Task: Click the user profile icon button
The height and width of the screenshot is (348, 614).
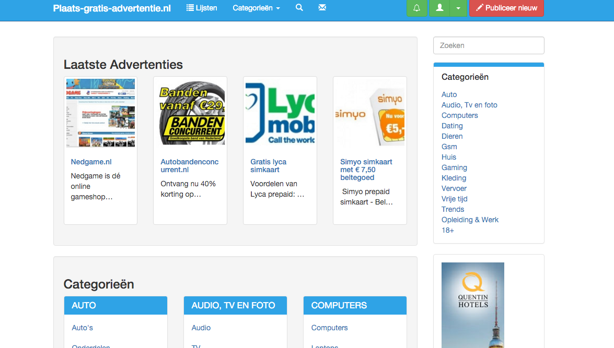Action: pos(440,8)
